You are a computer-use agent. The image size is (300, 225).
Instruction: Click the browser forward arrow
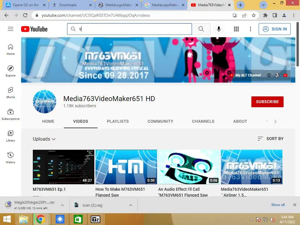pyautogui.click(x=16, y=15)
